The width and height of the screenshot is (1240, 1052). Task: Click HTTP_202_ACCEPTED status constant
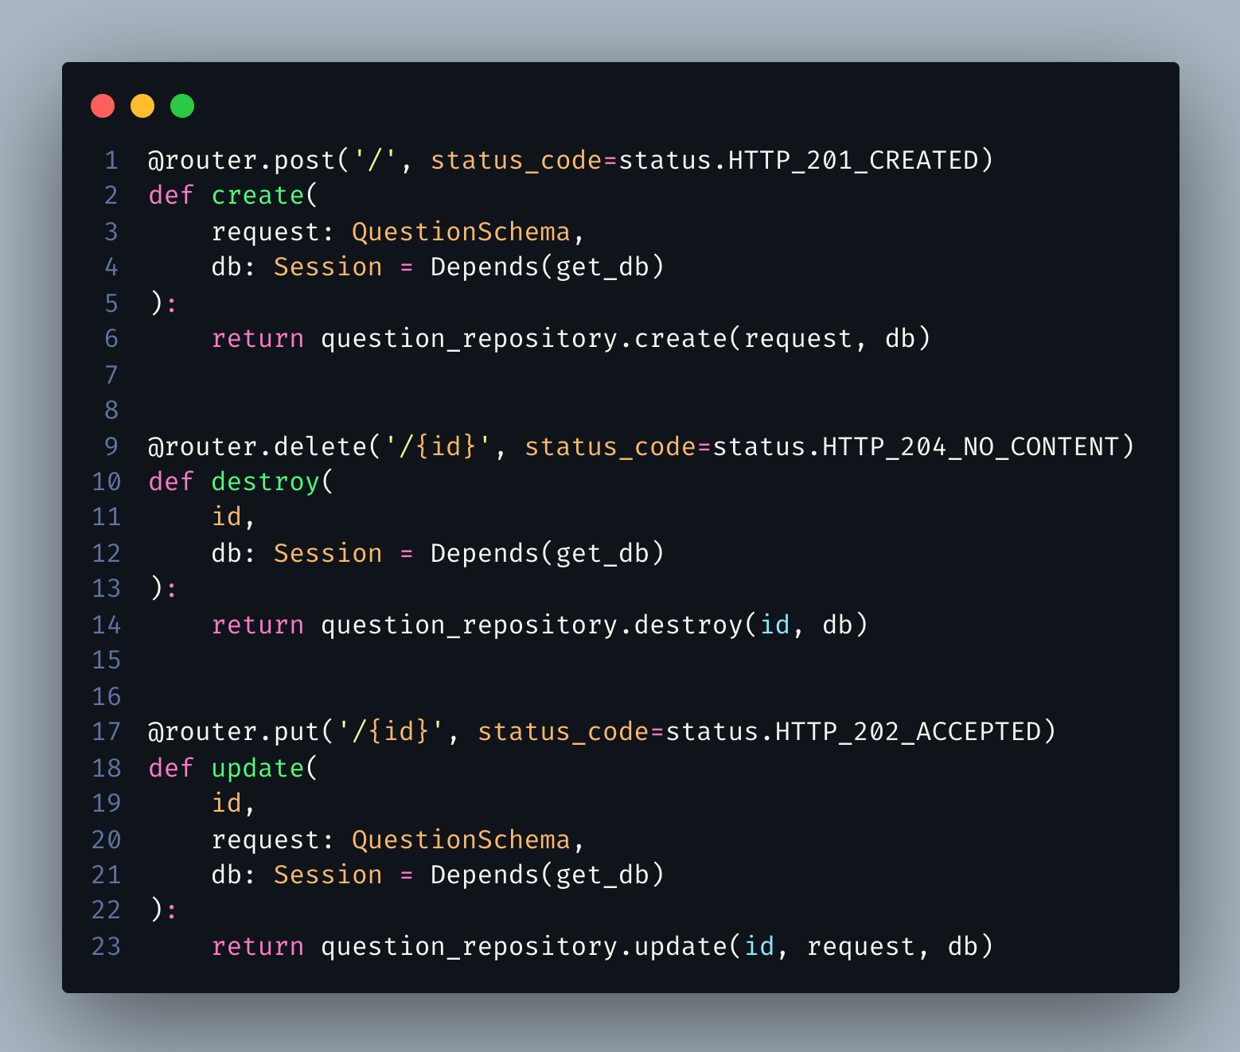[908, 732]
